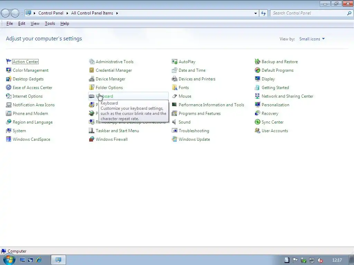Open the Display link
The height and width of the screenshot is (265, 354).
click(x=268, y=79)
